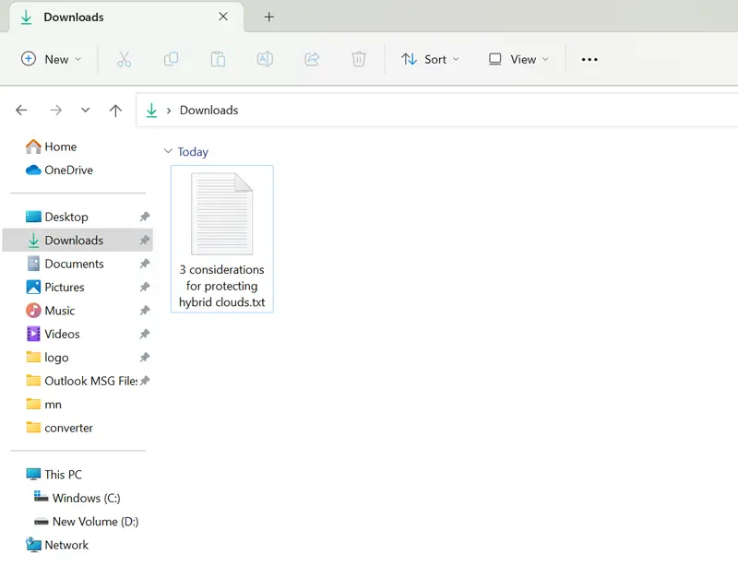The width and height of the screenshot is (738, 565).
Task: Go up one folder level arrow
Action: click(115, 111)
